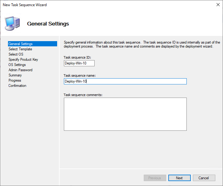Click the New Task Sequence Wizard title bar
Viewport: 223px width, 186px height.
click(92, 5)
